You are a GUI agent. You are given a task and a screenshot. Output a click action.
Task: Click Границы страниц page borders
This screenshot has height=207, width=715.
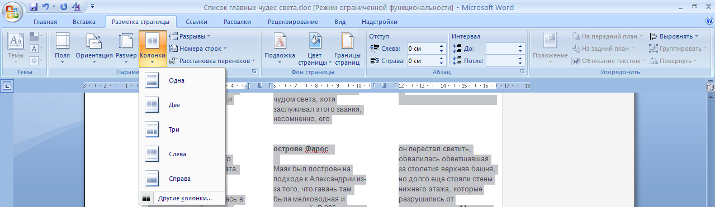click(x=347, y=49)
